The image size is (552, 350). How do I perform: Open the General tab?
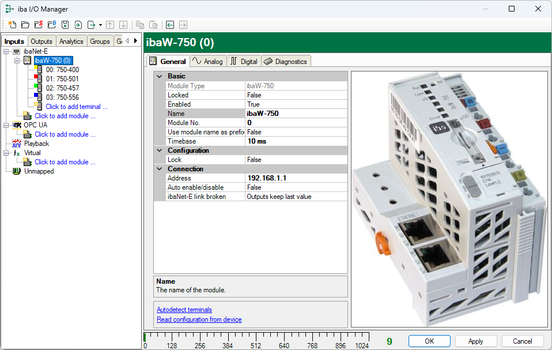168,61
